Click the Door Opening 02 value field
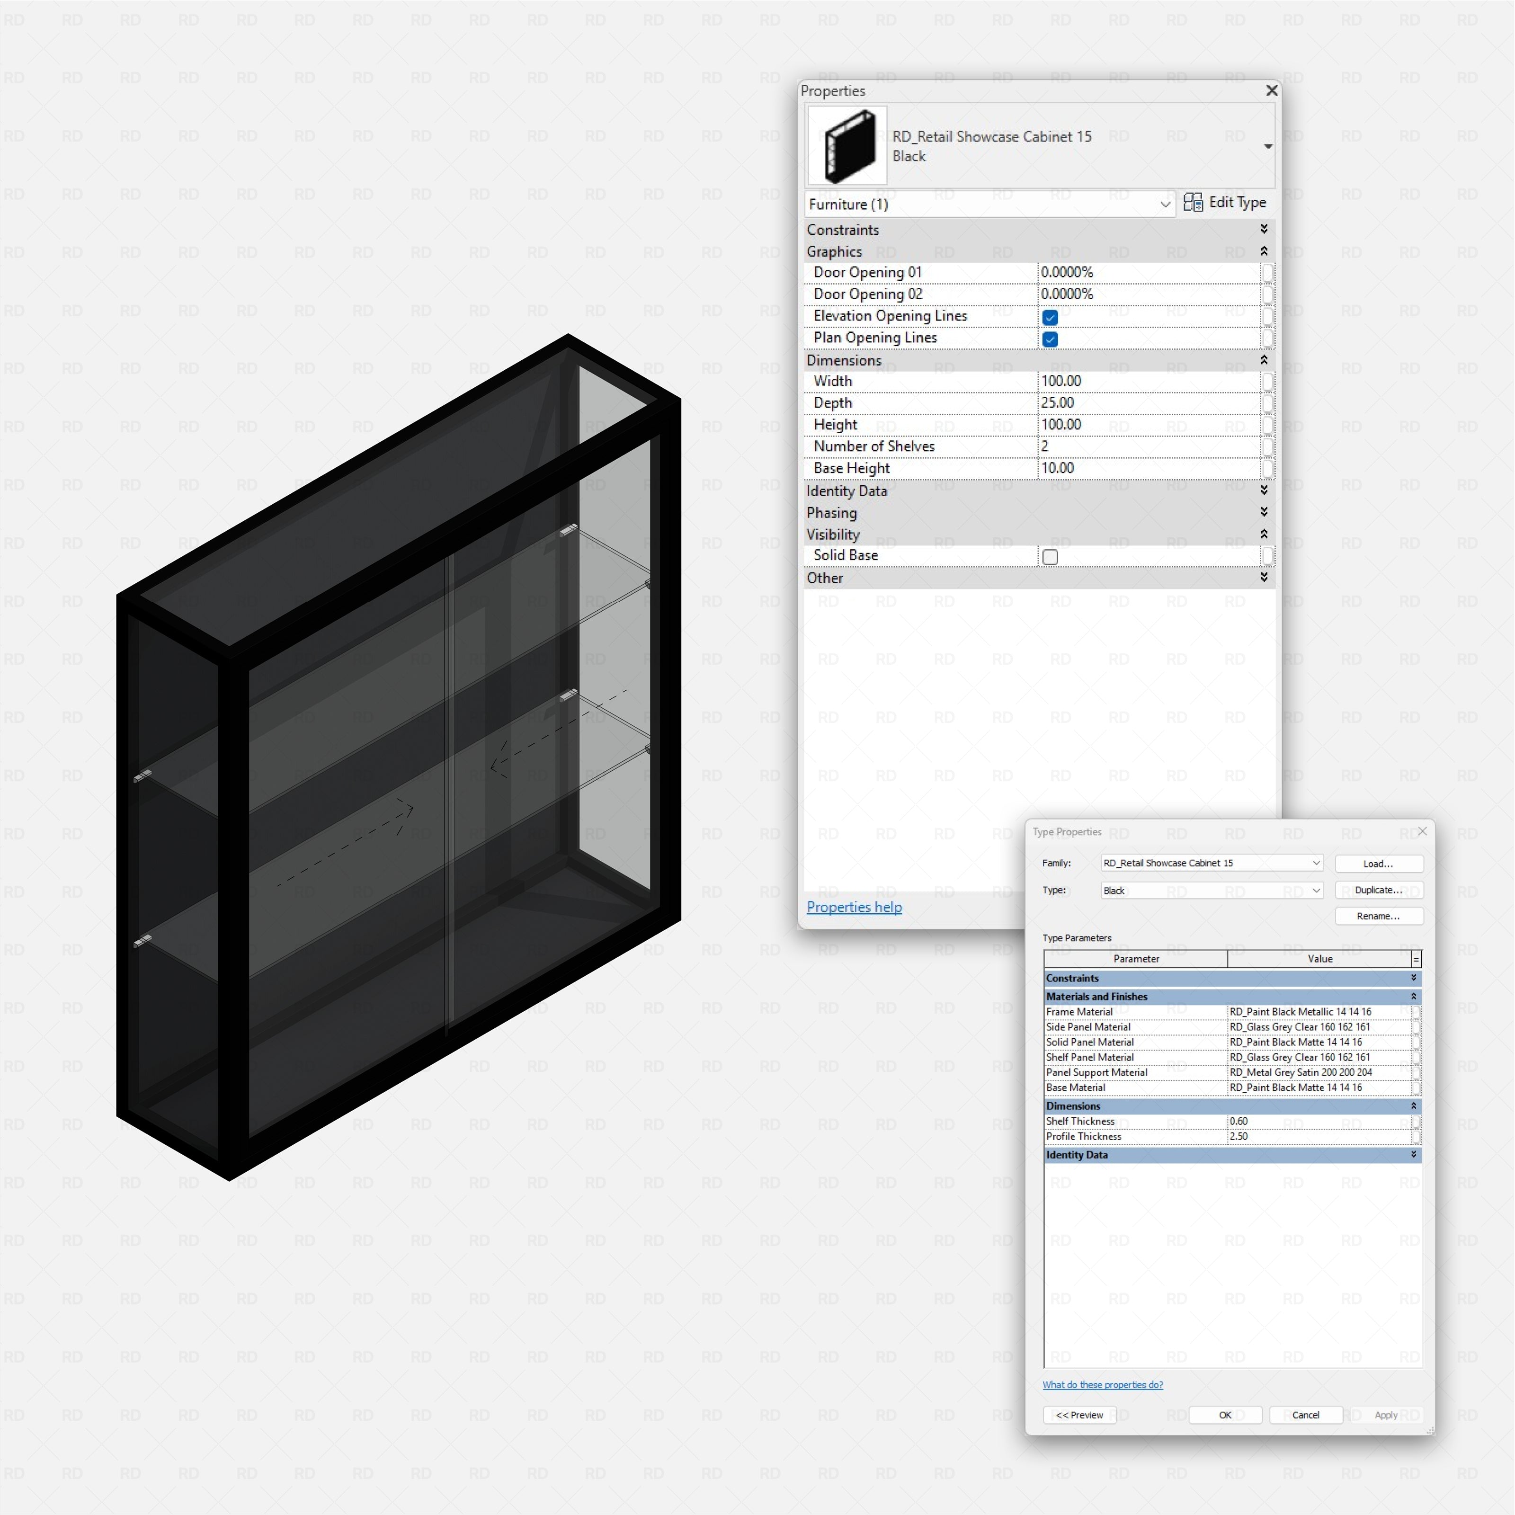This screenshot has width=1515, height=1515. point(1149,294)
